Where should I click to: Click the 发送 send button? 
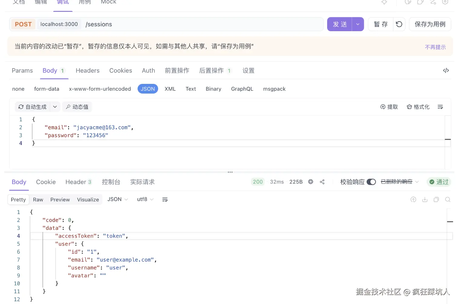pos(340,24)
